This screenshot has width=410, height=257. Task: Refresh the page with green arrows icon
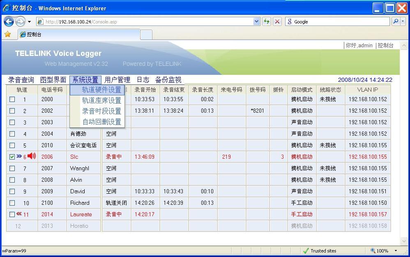pyautogui.click(x=267, y=21)
